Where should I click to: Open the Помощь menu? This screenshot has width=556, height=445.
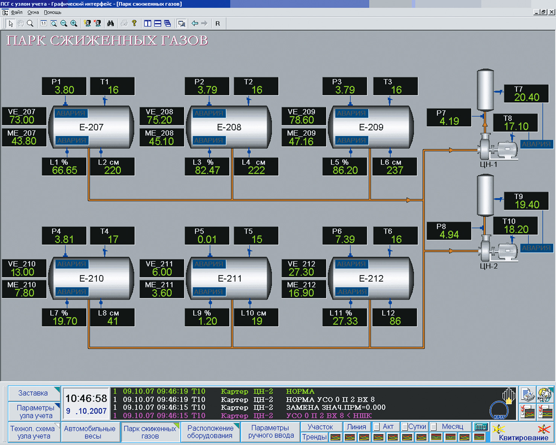(52, 12)
